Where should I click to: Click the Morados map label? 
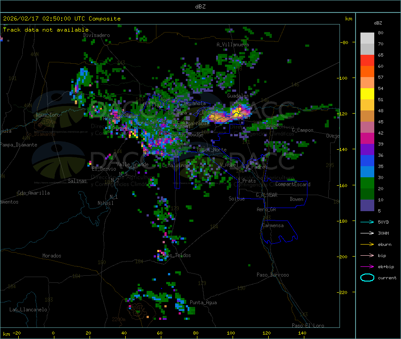click(52, 256)
